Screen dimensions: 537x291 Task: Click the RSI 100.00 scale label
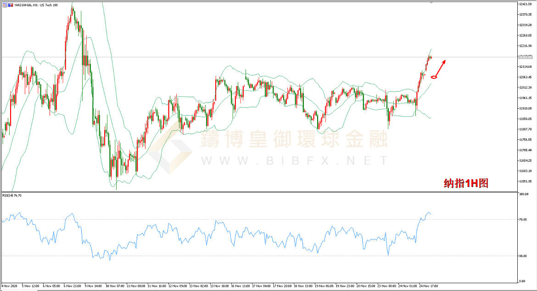(523, 194)
